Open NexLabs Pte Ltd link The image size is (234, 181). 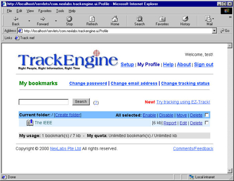(65, 148)
